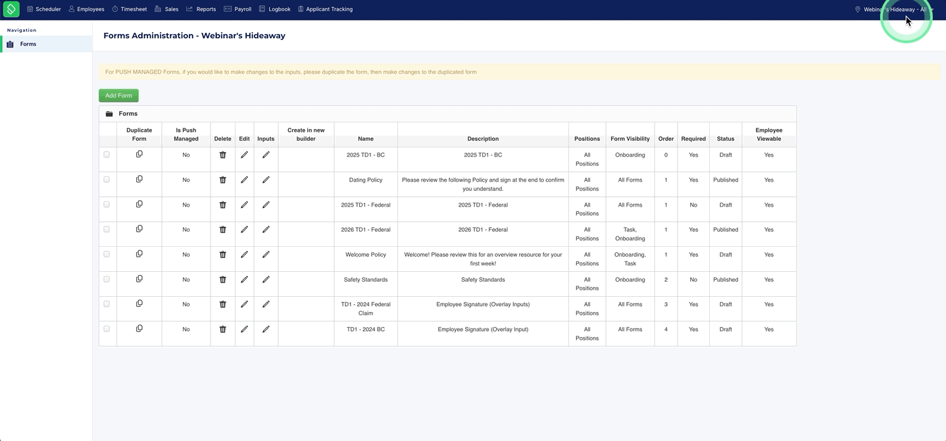946x441 pixels.
Task: Click the Form Visibility column header
Action: [630, 139]
